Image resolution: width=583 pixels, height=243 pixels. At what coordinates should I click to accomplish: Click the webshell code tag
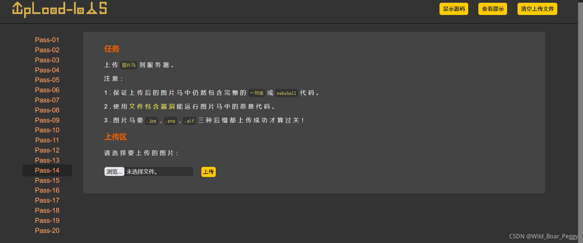pos(286,93)
